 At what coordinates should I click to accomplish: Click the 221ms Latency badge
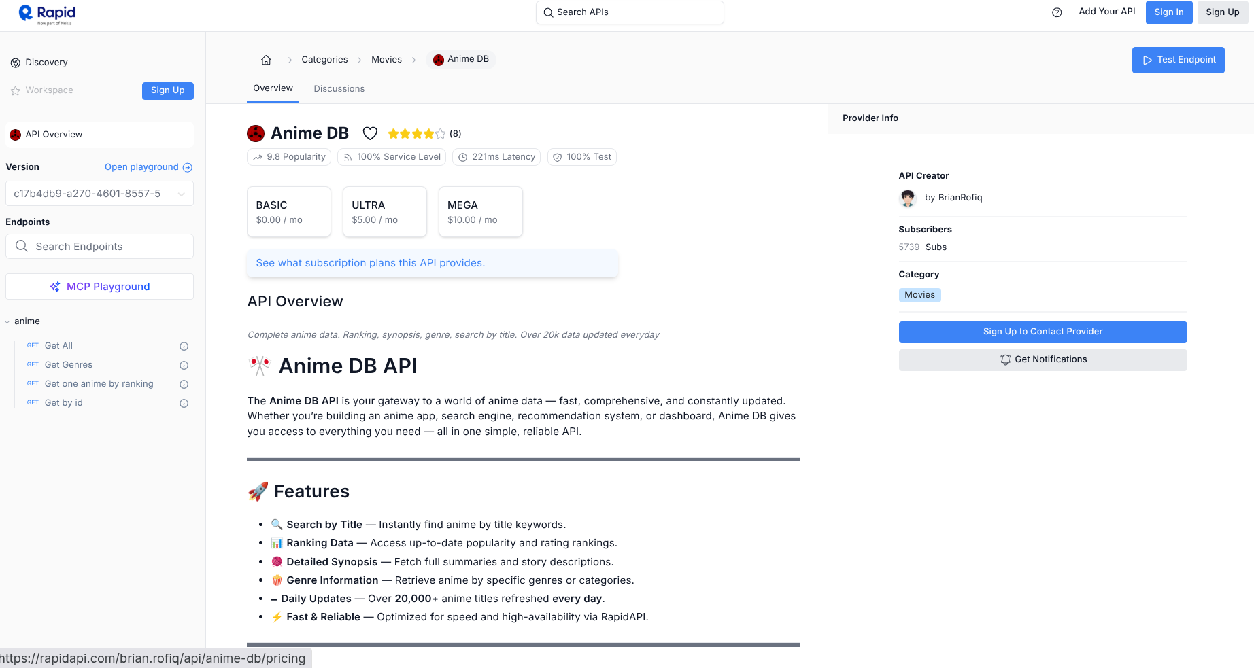496,157
